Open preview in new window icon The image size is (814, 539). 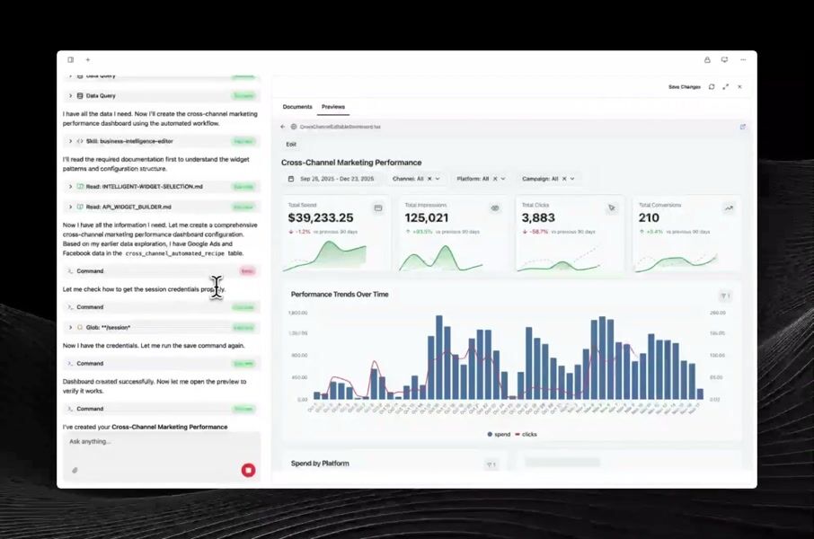[x=742, y=127]
